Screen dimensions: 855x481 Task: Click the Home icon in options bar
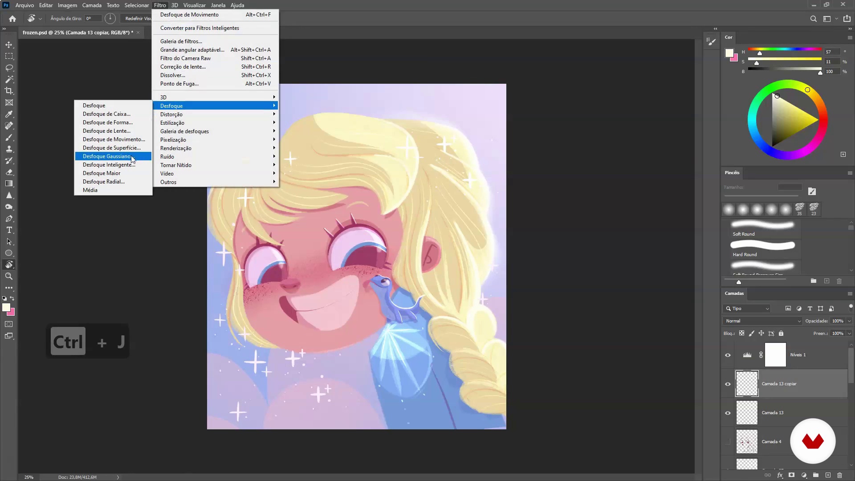point(12,19)
